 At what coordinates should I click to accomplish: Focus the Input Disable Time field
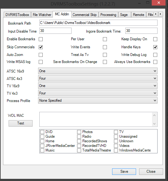(x=55, y=31)
